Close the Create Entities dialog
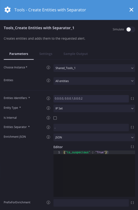The width and height of the screenshot is (138, 210). tap(131, 10)
